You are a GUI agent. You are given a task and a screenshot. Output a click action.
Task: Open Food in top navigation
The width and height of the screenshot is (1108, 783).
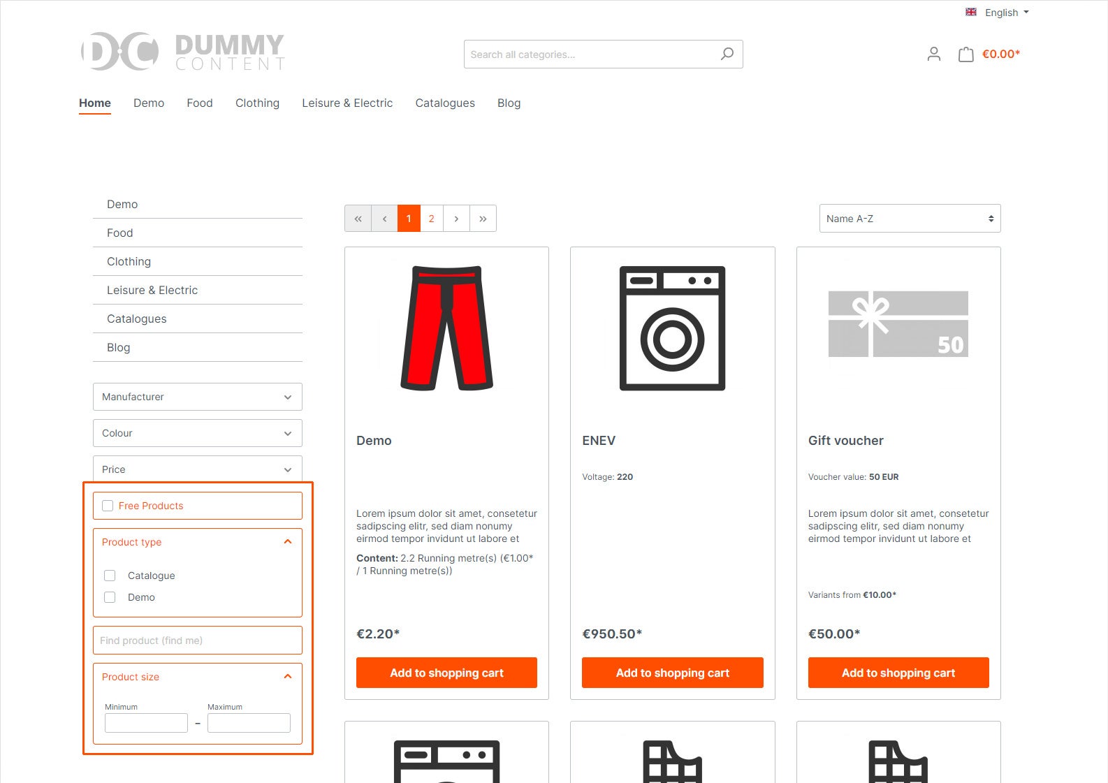pyautogui.click(x=200, y=103)
